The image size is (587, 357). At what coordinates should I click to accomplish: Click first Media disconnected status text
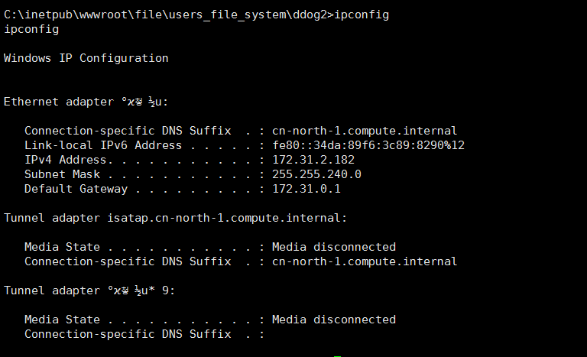tap(334, 247)
